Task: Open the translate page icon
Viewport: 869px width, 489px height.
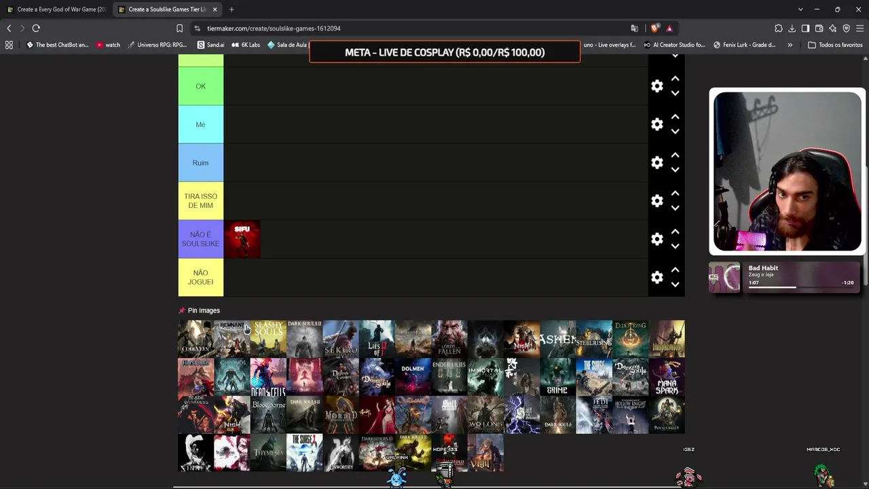Action: pyautogui.click(x=634, y=29)
